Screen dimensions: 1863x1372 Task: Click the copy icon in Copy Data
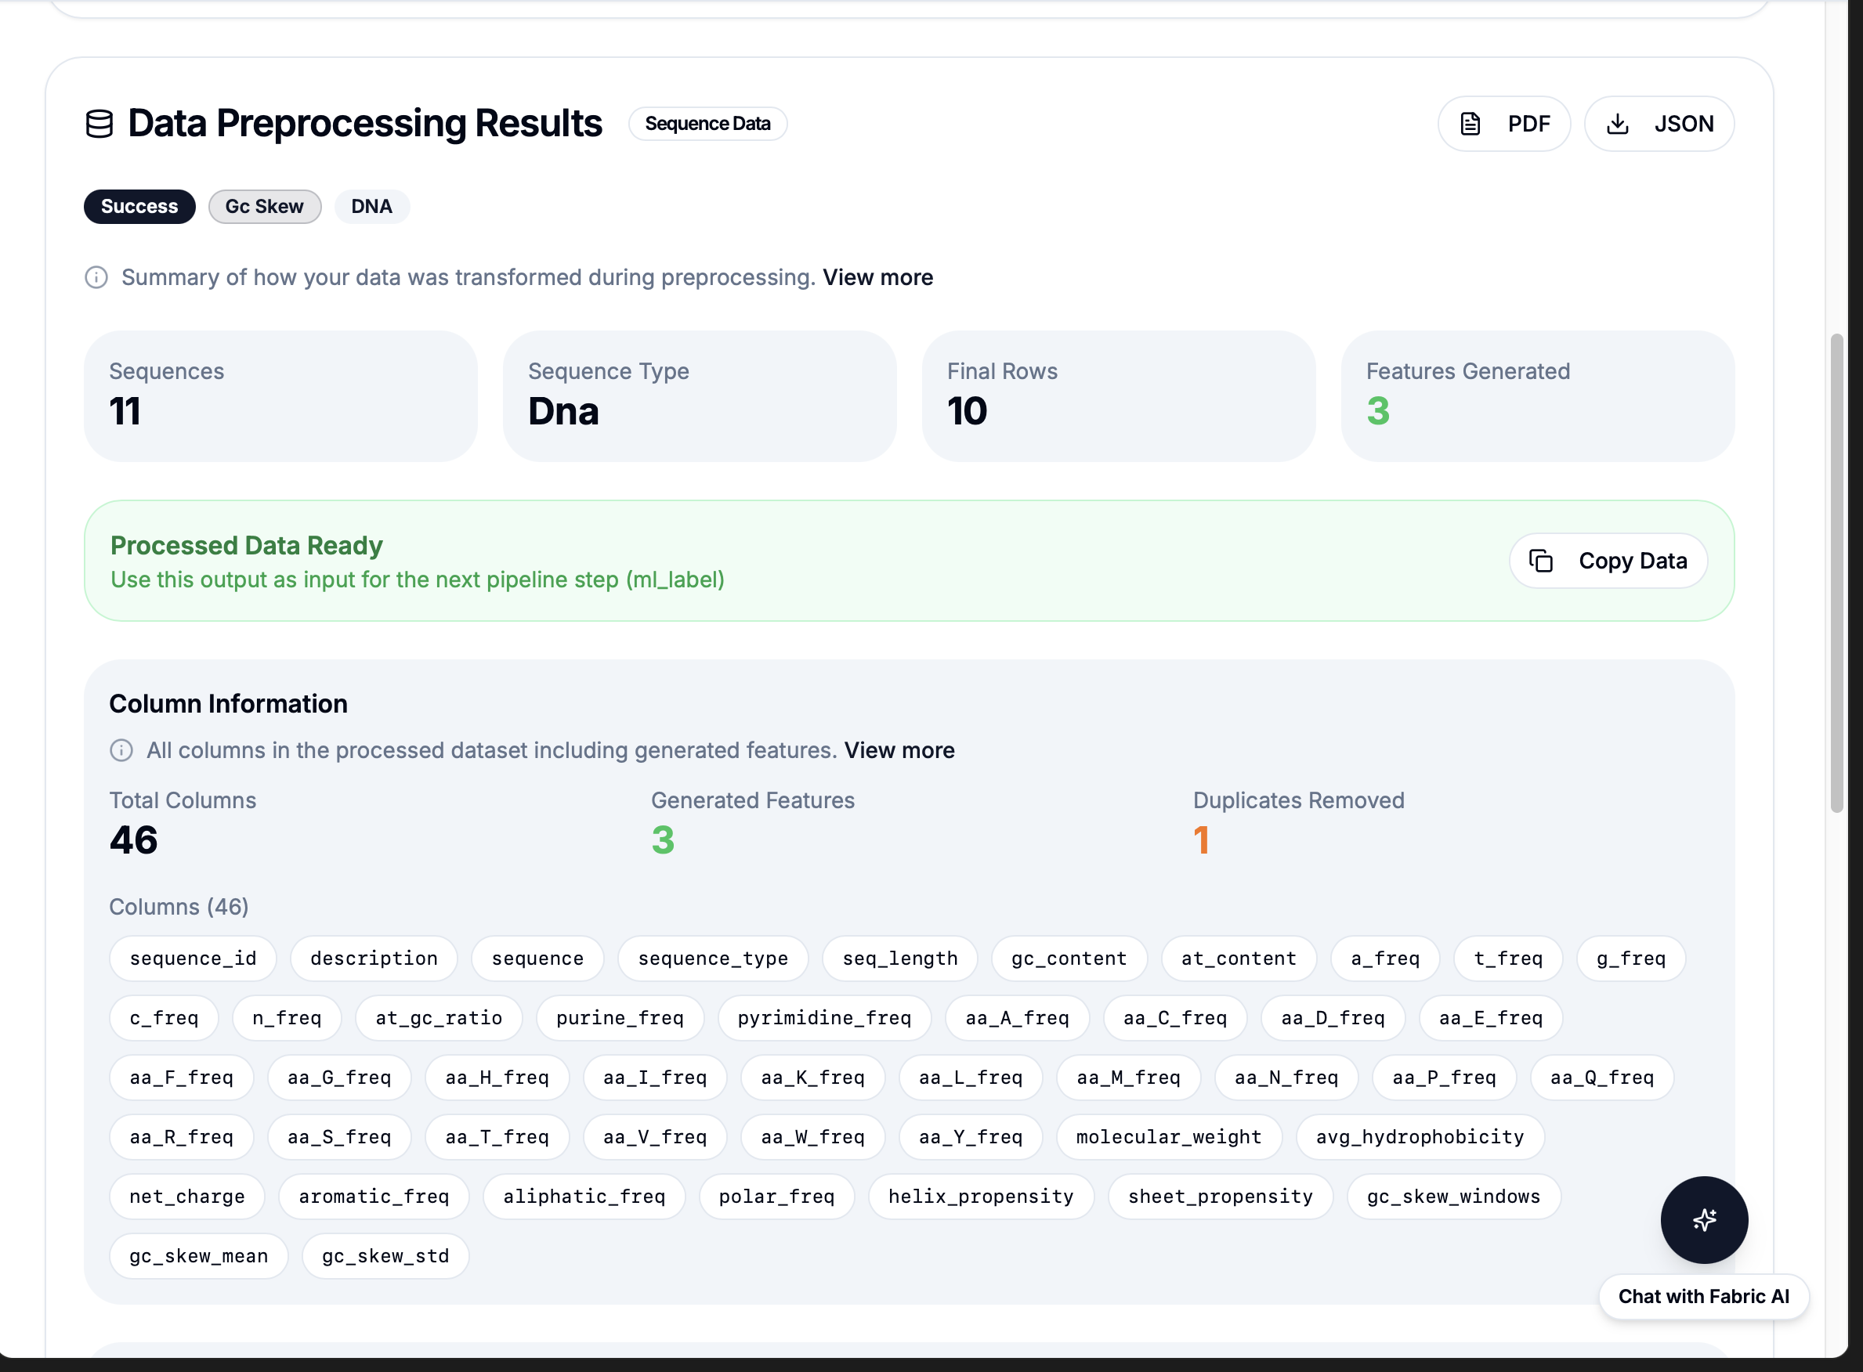coord(1540,561)
